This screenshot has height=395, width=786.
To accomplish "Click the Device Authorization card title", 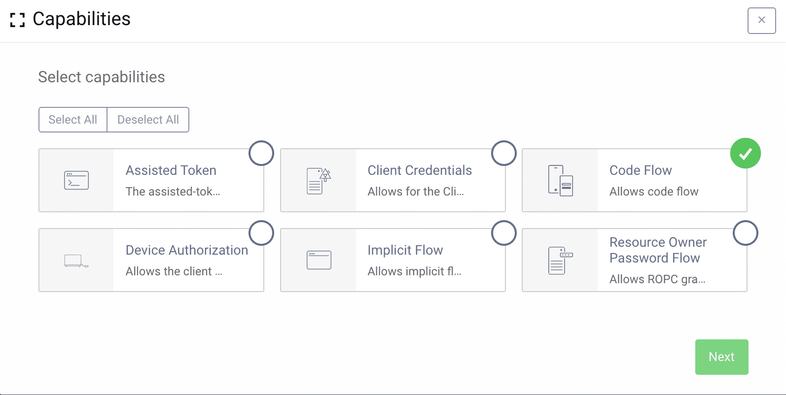I will (187, 250).
